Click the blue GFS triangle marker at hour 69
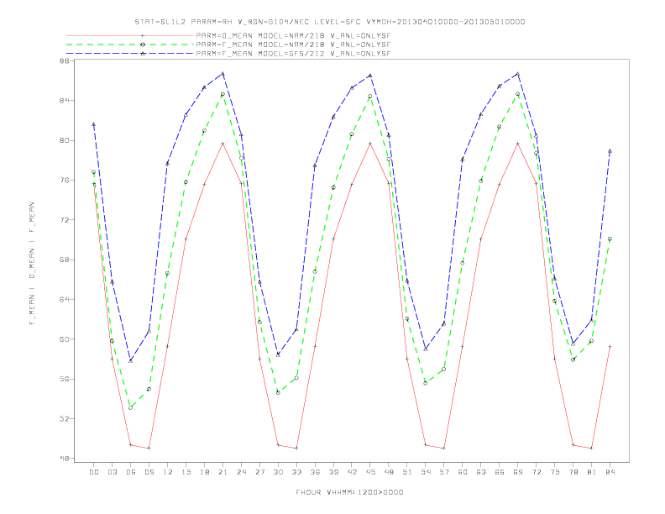 518,74
